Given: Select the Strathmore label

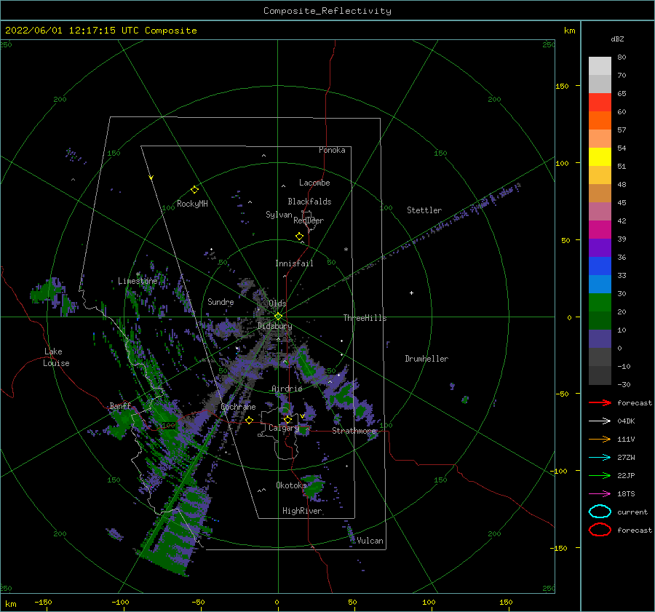Looking at the screenshot, I should 354,430.
